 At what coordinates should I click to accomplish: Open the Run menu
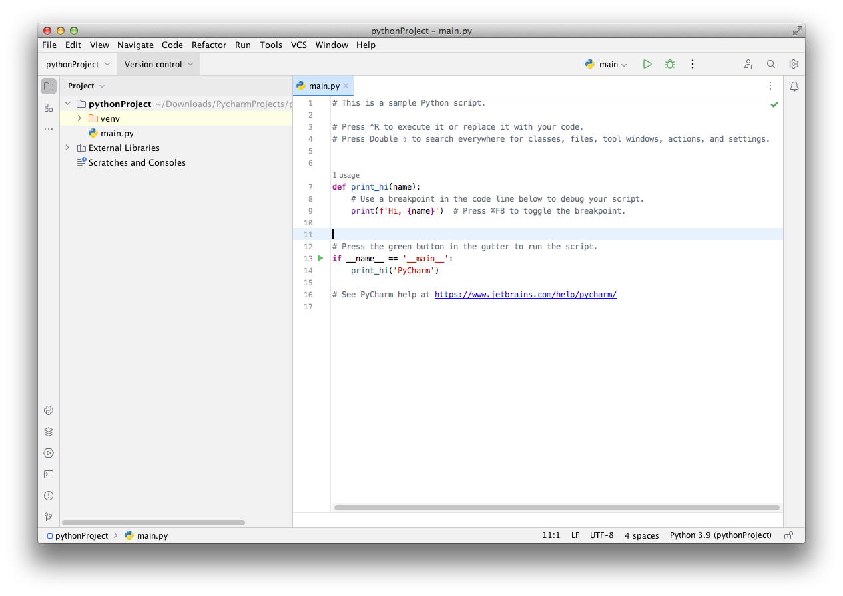click(243, 45)
